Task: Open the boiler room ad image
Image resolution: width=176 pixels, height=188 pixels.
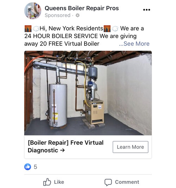Action: pos(88,93)
